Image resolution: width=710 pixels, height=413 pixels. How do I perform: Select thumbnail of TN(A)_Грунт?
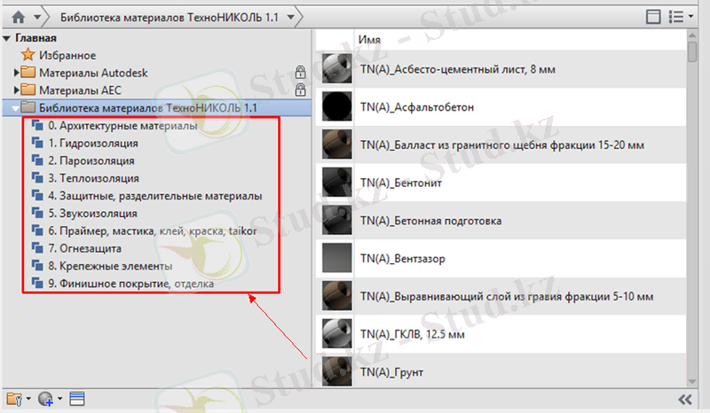(336, 371)
